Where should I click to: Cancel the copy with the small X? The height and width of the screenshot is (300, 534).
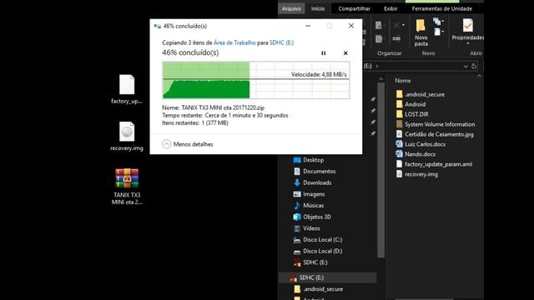345,53
